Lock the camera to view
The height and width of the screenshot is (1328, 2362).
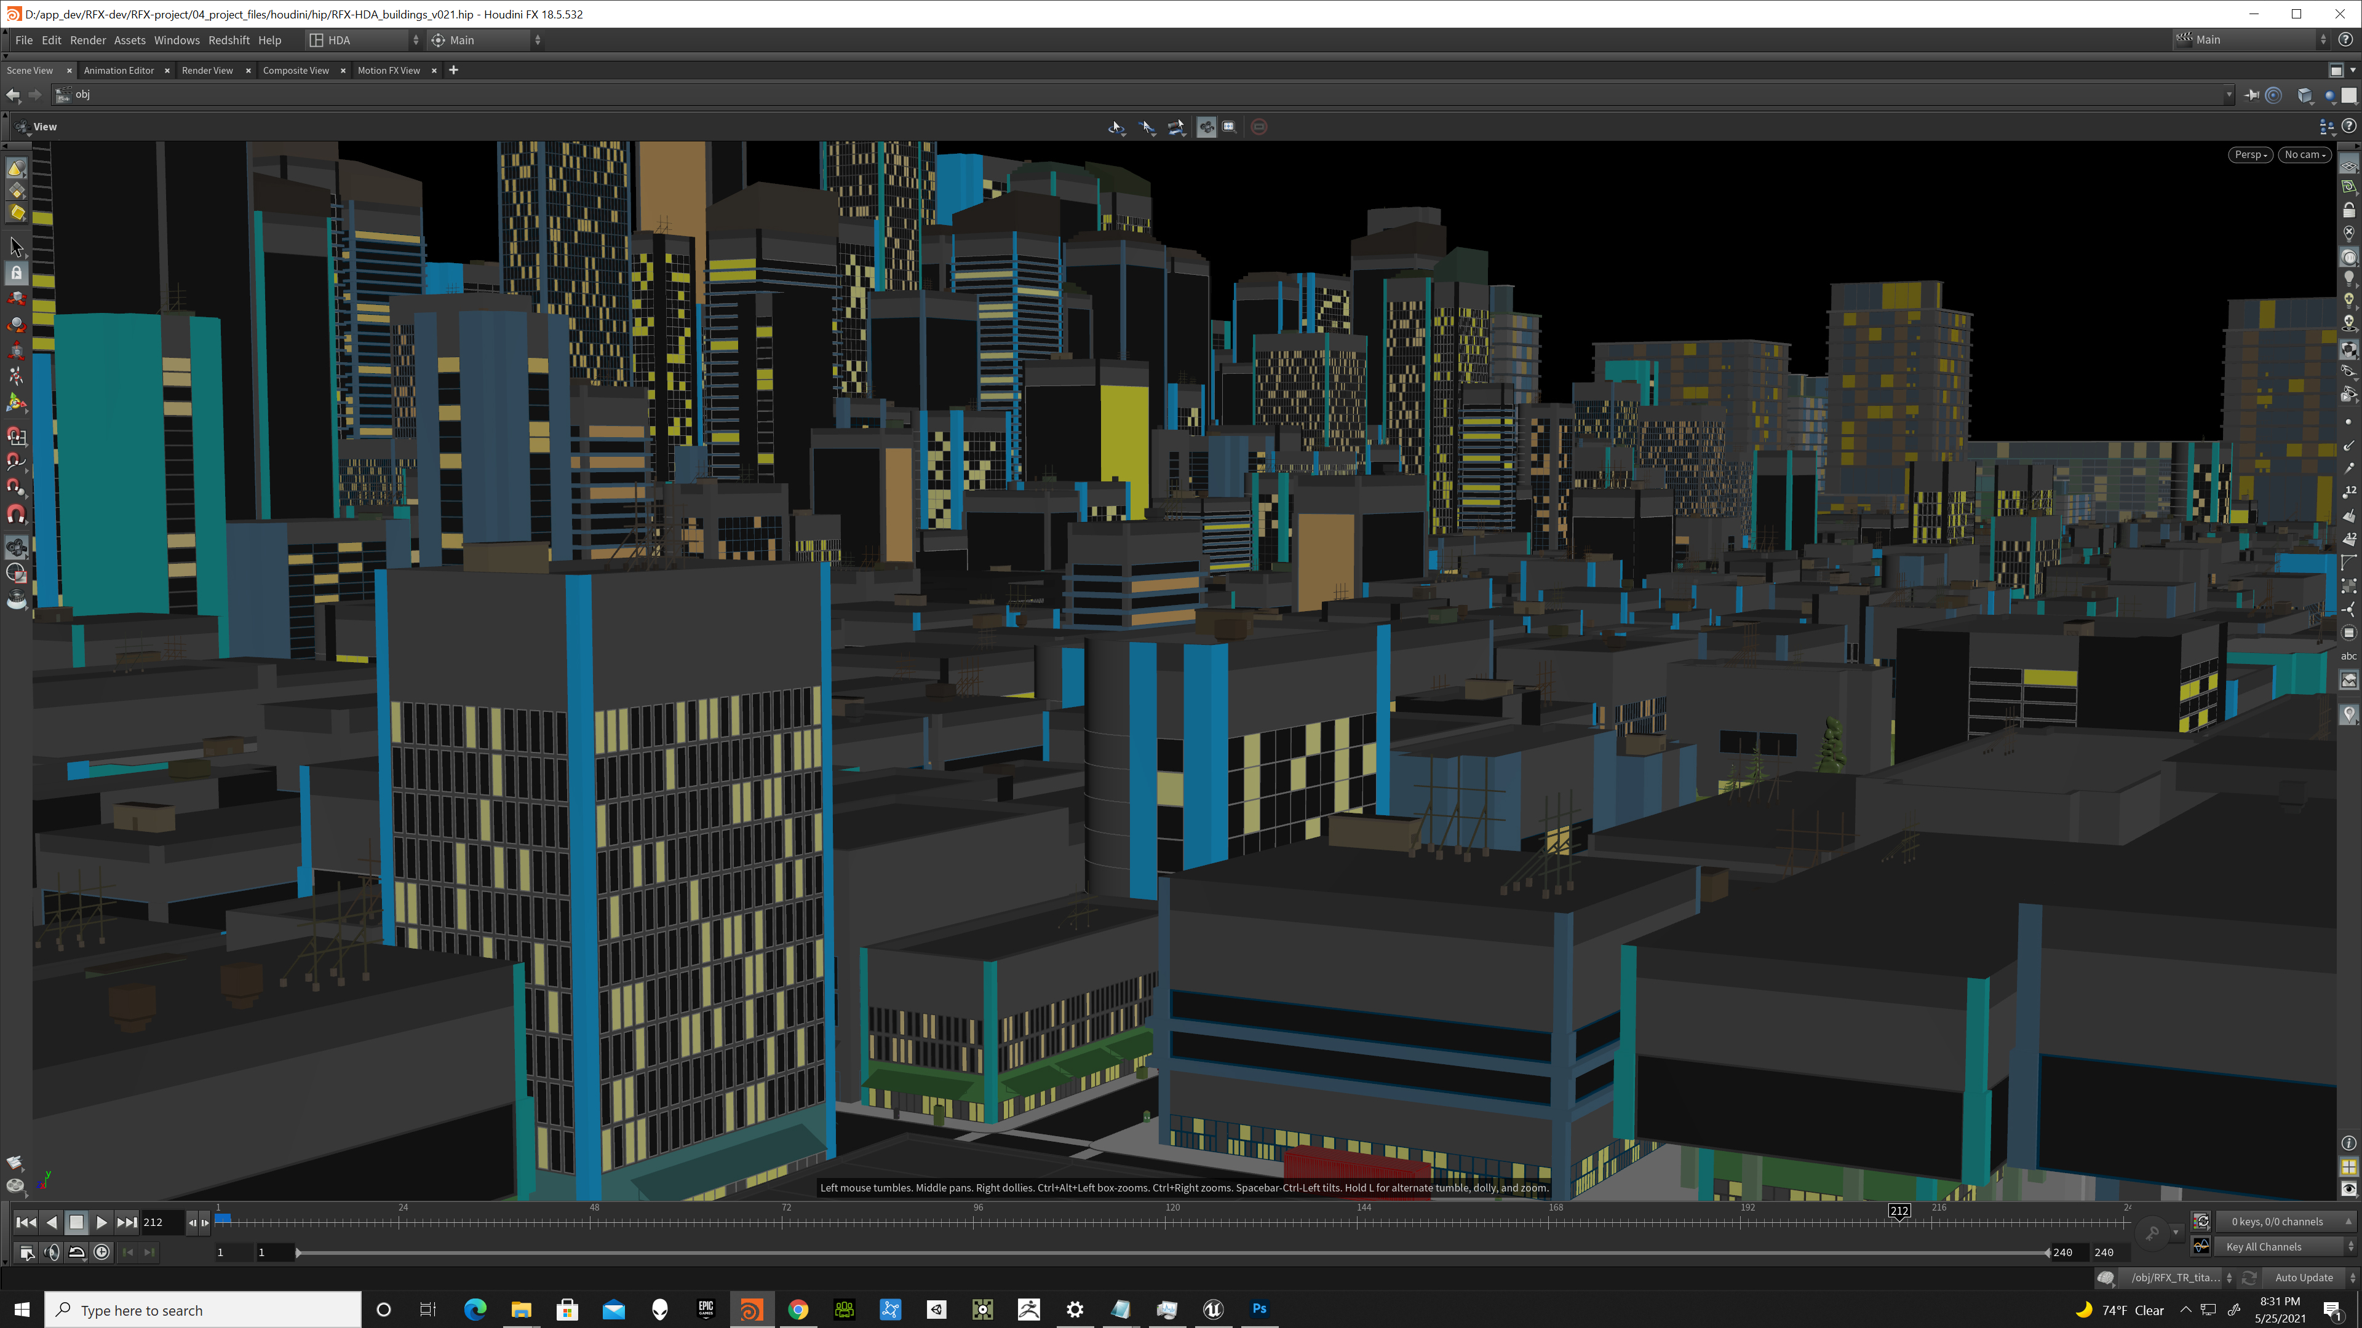pos(2348,210)
